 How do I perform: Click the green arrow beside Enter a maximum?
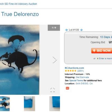coord(98,59)
